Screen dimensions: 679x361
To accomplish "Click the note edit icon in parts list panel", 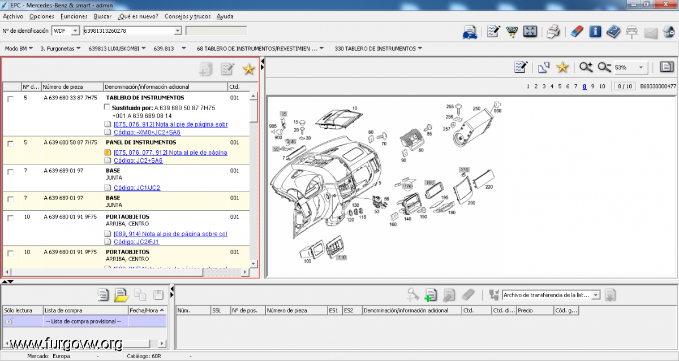I will click(x=227, y=69).
